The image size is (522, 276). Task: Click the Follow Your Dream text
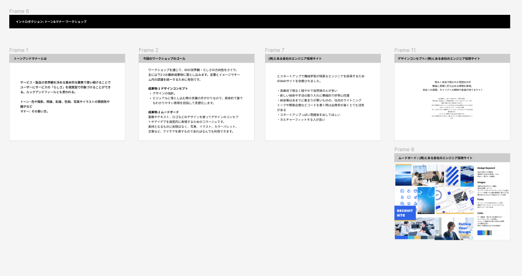point(464,228)
